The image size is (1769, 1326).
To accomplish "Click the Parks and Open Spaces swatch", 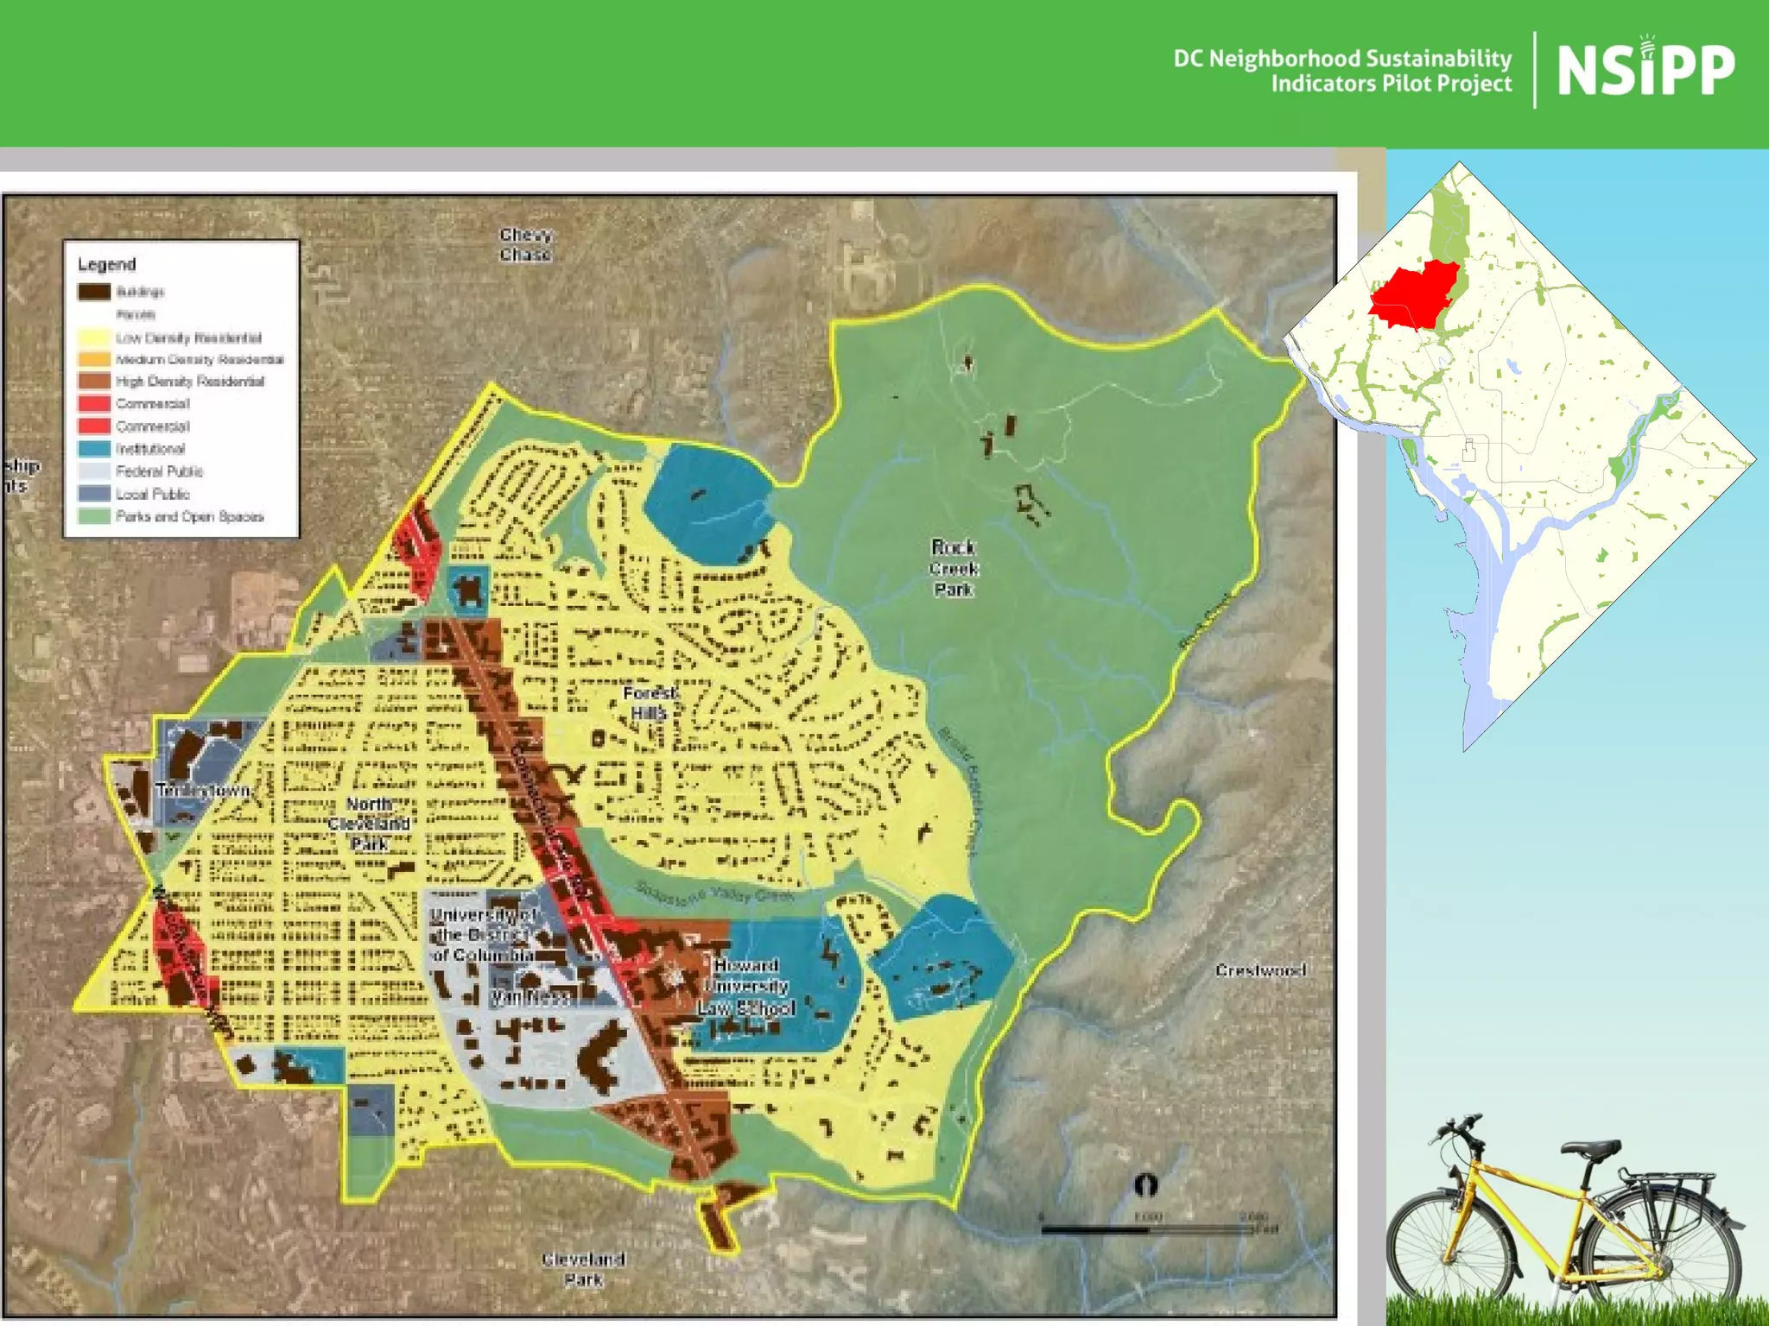I will click(x=94, y=516).
